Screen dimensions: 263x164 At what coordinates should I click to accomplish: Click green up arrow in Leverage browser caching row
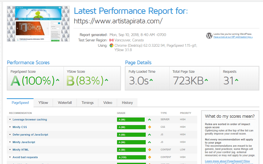pos(149,120)
